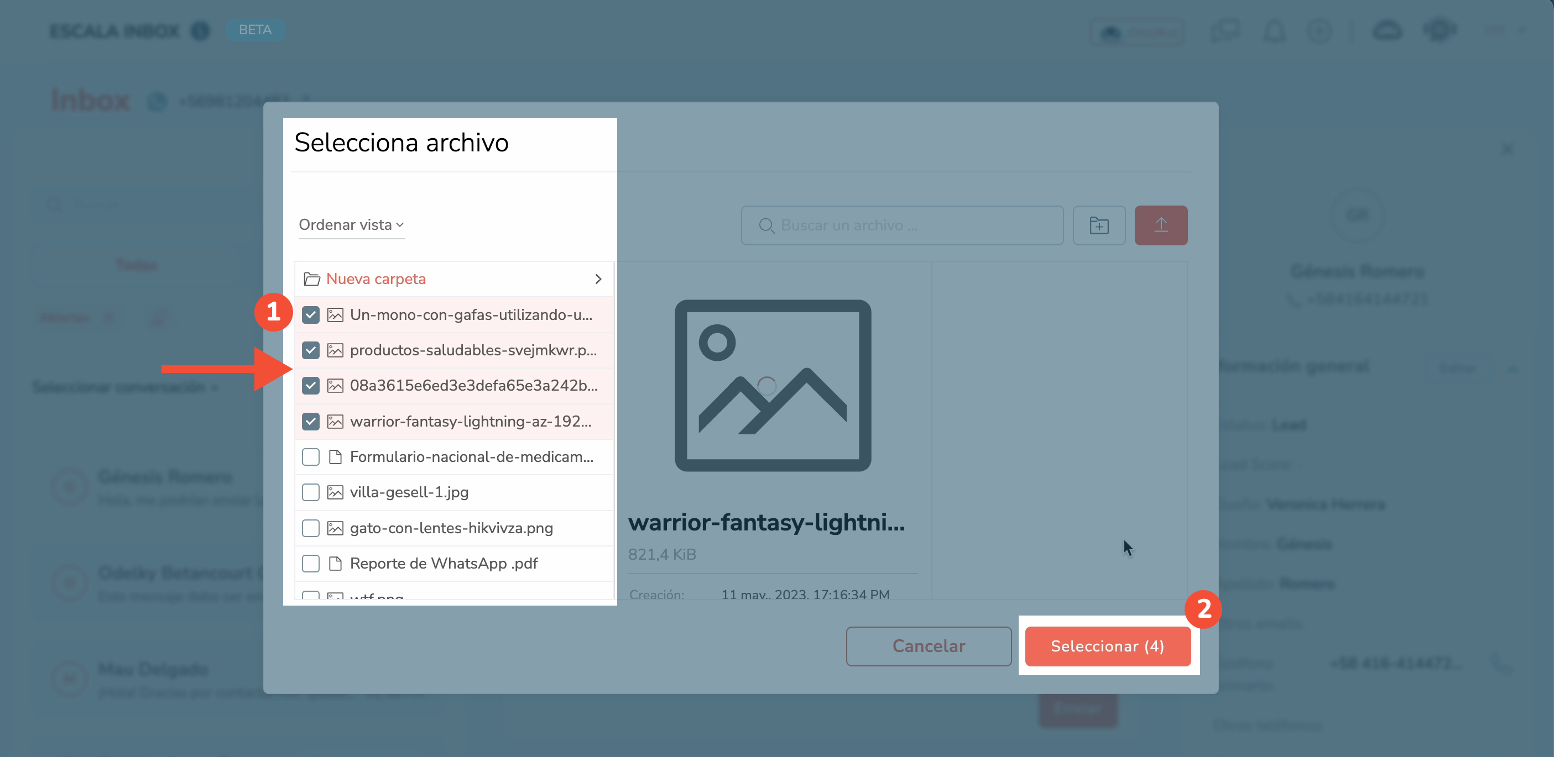1554x757 pixels.
Task: Focus the Buscar un archivo search field
Action: (902, 225)
